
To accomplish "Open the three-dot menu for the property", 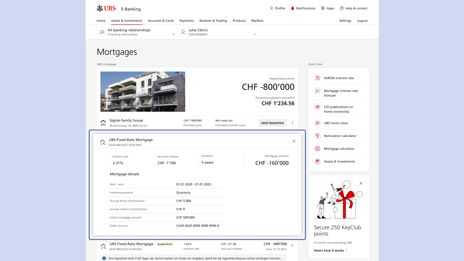I will (292, 123).
